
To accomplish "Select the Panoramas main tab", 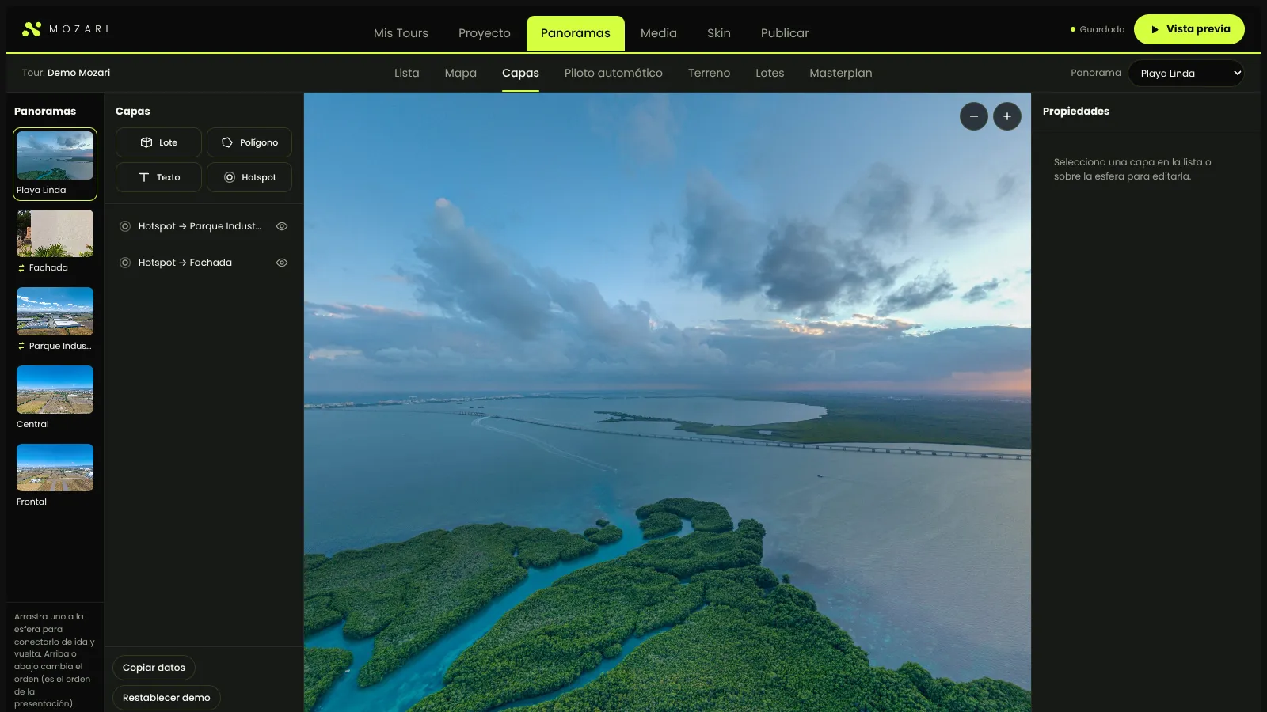I will click(576, 33).
